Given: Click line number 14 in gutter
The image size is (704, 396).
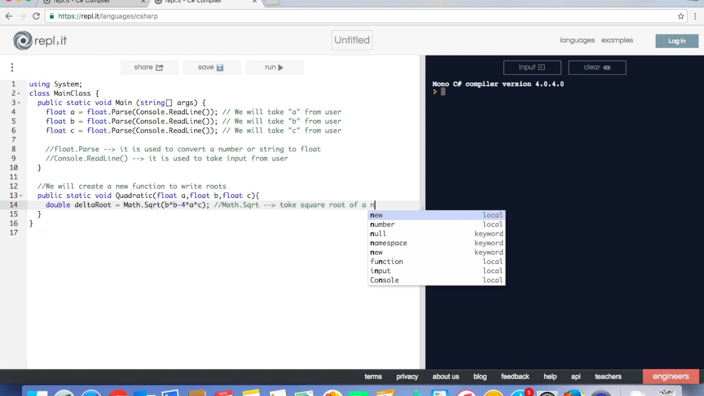Looking at the screenshot, I should pyautogui.click(x=13, y=205).
